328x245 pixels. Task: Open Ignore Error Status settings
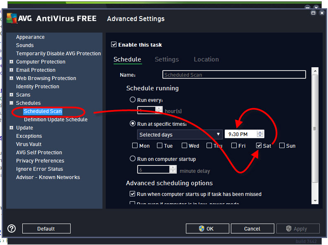point(40,169)
